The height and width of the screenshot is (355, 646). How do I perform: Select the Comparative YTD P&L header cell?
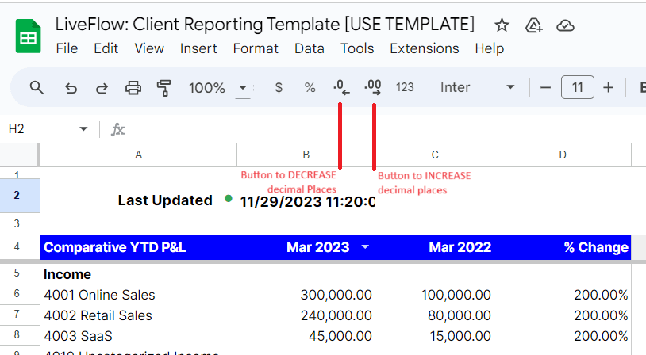click(x=138, y=247)
